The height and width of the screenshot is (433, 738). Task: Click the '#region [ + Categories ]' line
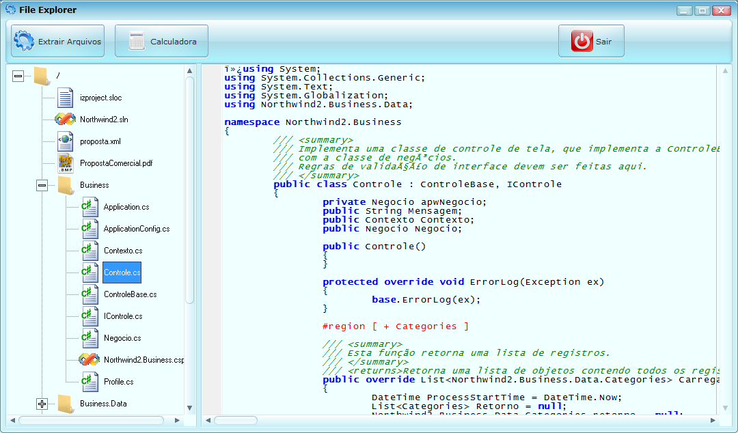[396, 326]
